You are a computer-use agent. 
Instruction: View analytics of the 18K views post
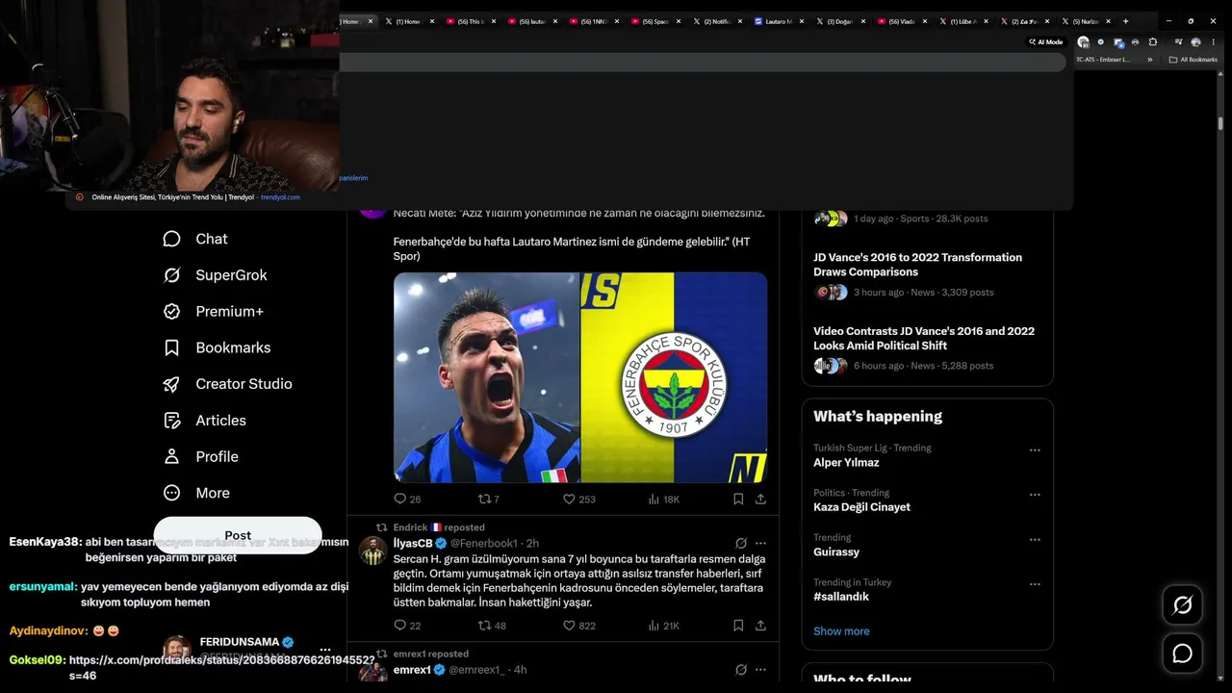tap(664, 499)
